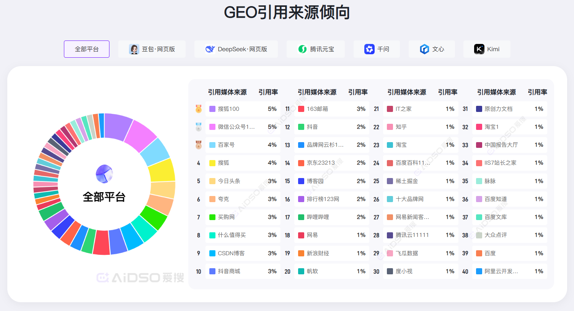Image resolution: width=574 pixels, height=311 pixels.
Task: Click the 百度文库 source row
Action: pos(509,217)
